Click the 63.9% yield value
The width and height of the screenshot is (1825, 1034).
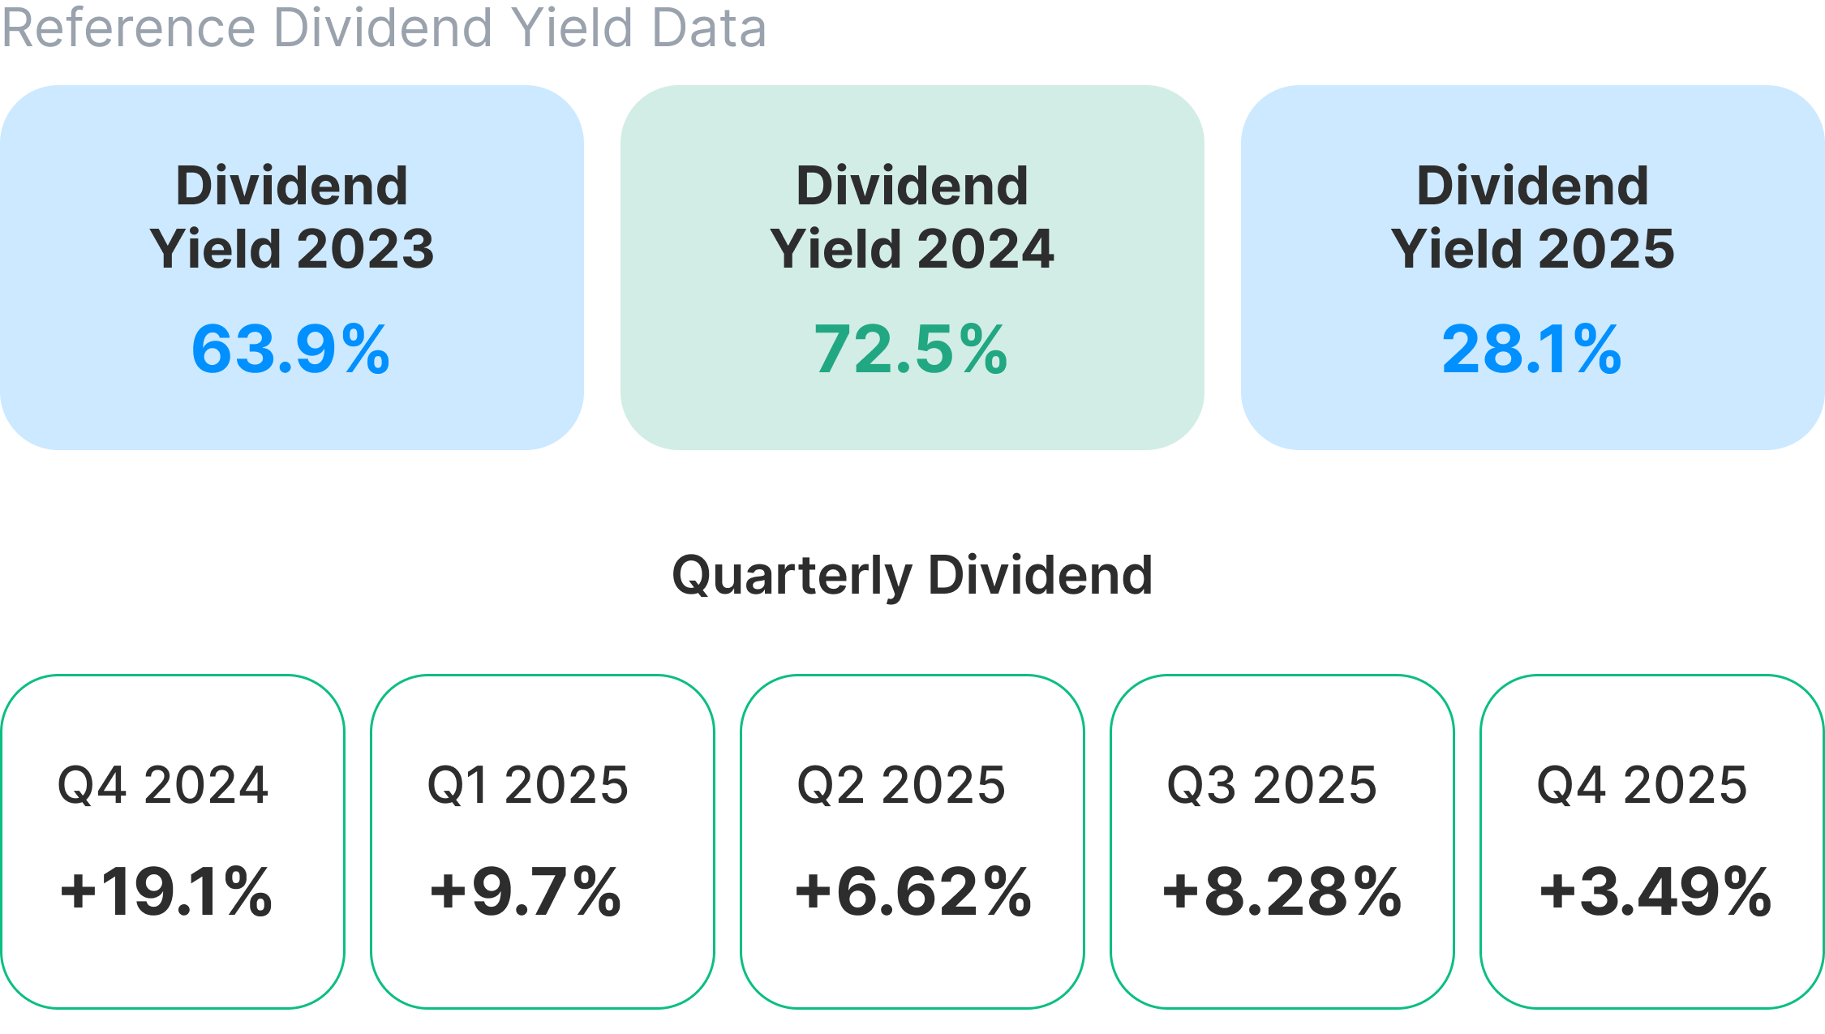tap(291, 350)
